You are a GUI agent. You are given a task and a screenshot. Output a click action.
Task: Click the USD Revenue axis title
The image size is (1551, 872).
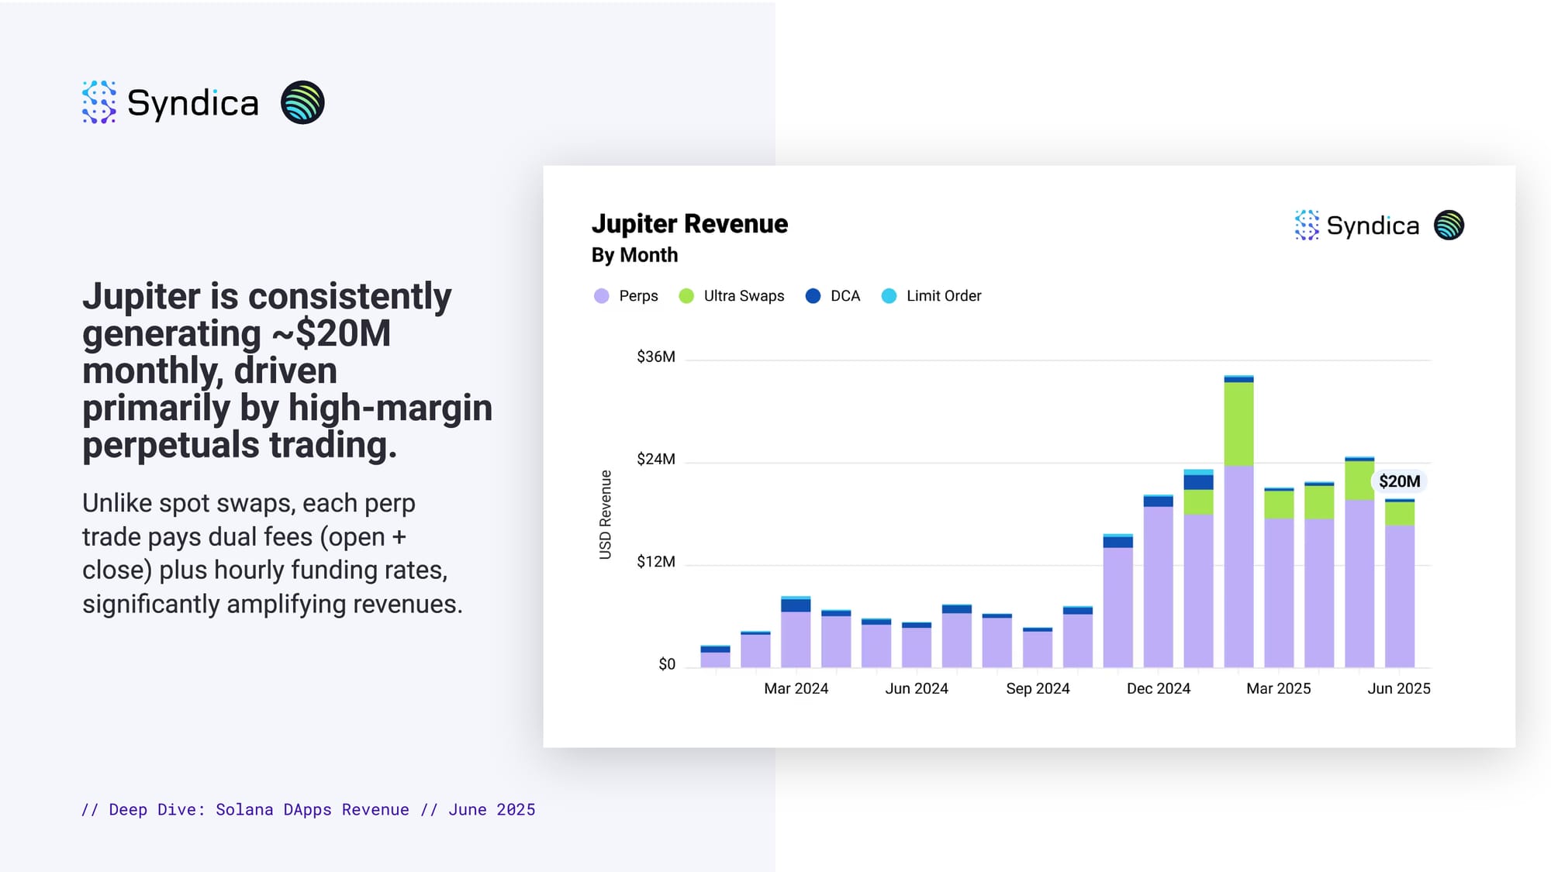coord(606,514)
